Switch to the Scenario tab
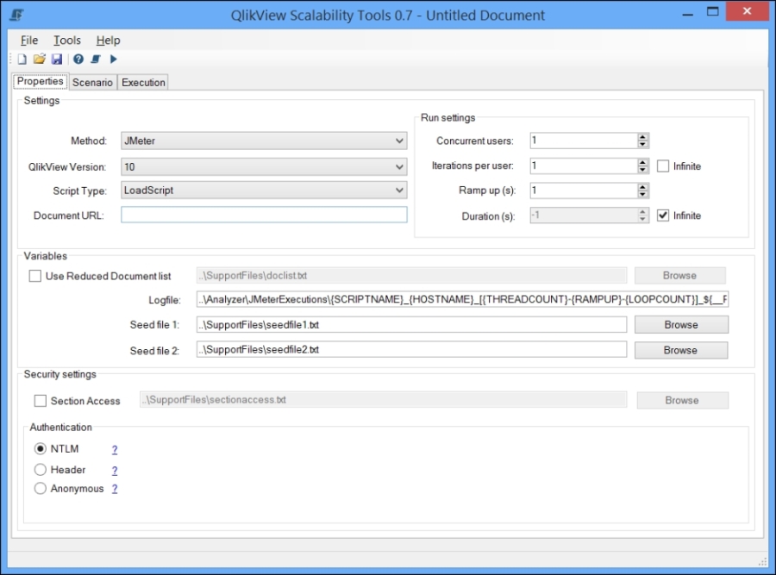776x575 pixels. 92,82
